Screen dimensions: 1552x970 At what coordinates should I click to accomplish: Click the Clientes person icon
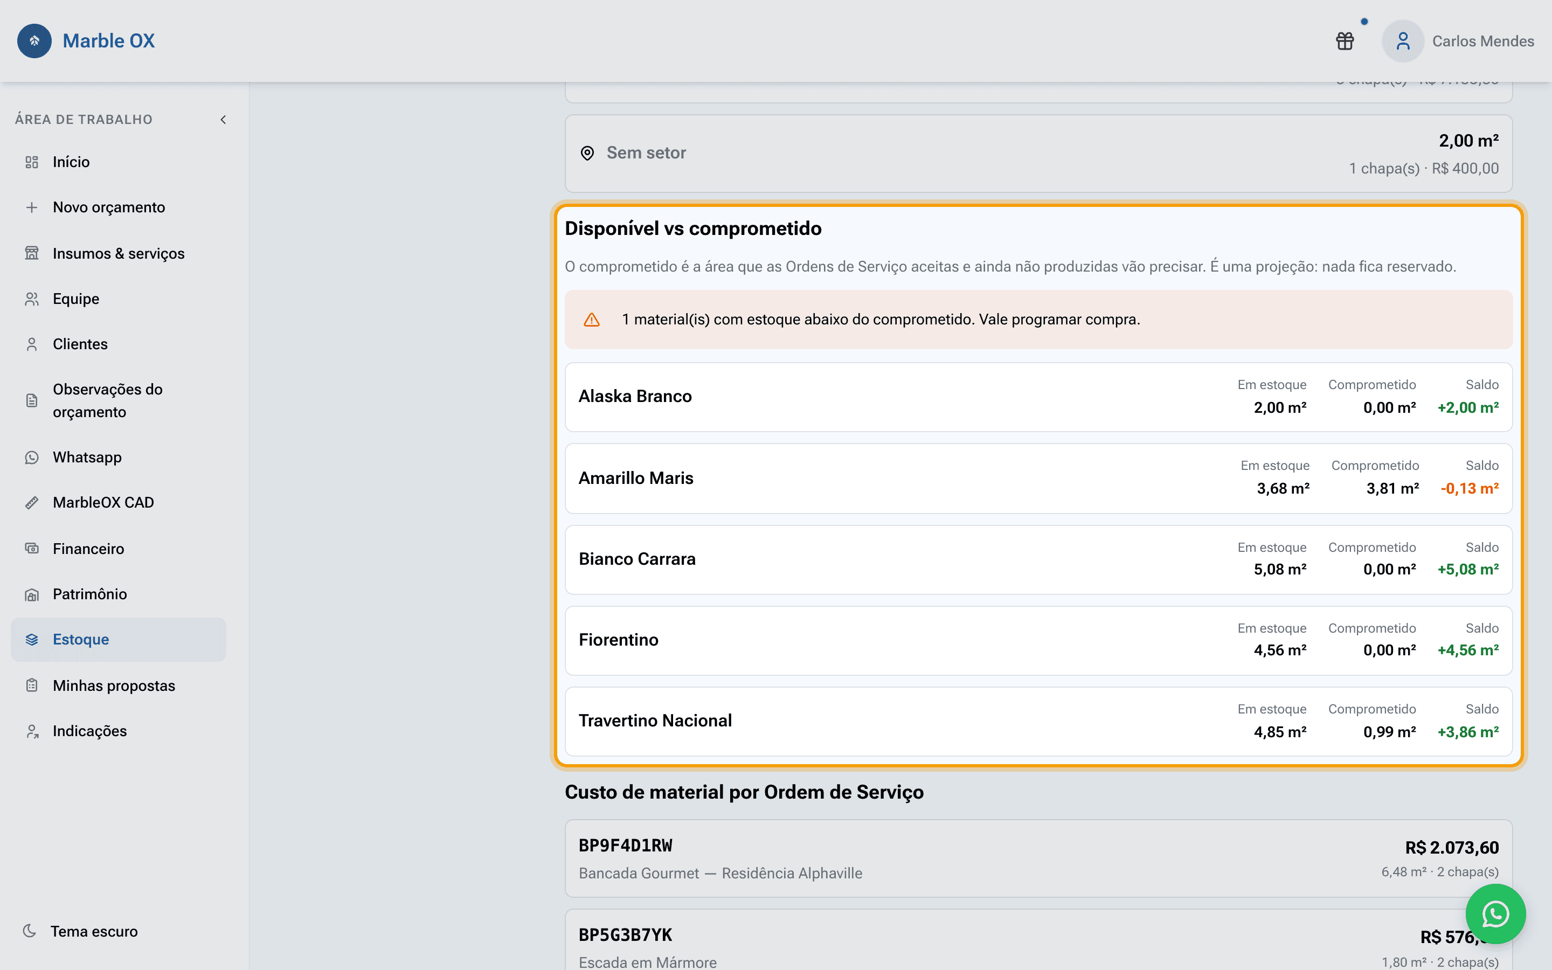(x=31, y=344)
